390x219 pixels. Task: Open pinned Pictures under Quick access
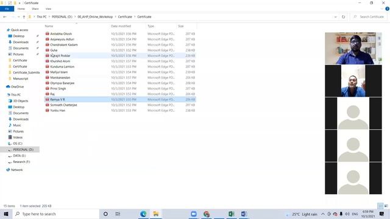coord(18,54)
